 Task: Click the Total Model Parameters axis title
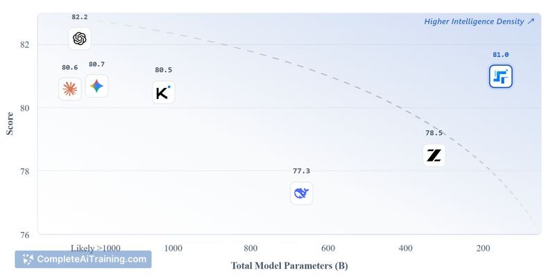coord(289,266)
